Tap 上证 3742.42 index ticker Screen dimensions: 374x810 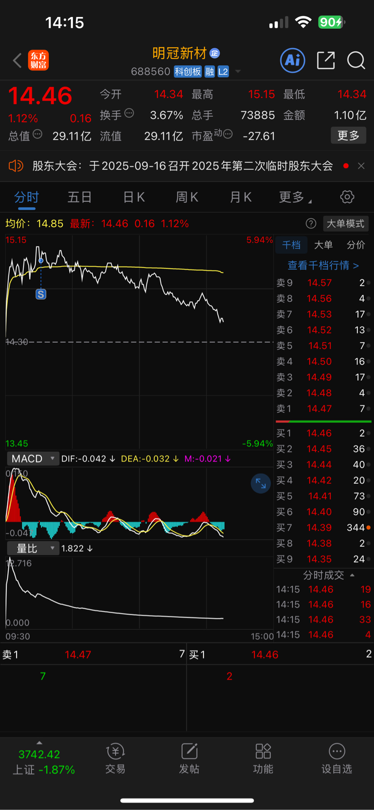(x=43, y=762)
